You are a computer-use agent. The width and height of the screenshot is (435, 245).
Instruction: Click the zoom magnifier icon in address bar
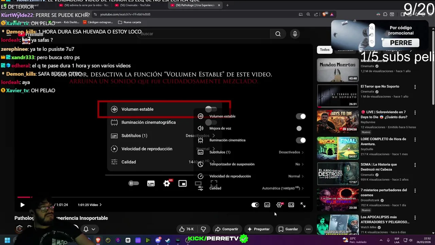coord(308,14)
